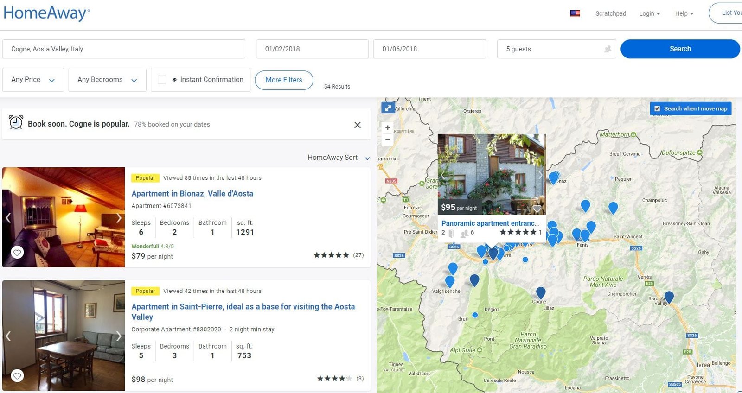
Task: Click the Wonderful! 4.8/5 rating text
Action: (153, 247)
